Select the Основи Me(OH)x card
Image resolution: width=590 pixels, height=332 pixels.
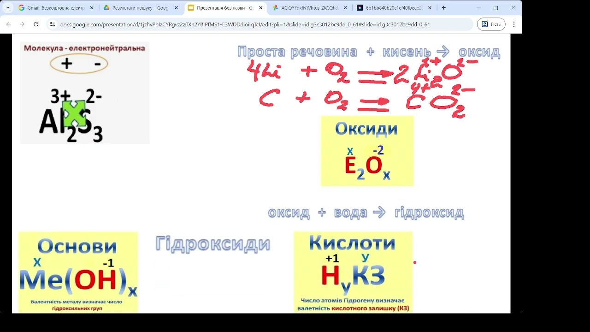pos(78,273)
